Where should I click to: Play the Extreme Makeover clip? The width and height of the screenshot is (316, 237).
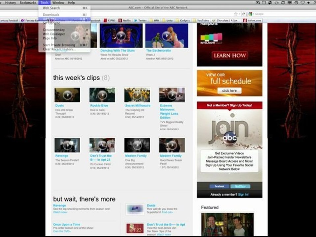[172, 95]
